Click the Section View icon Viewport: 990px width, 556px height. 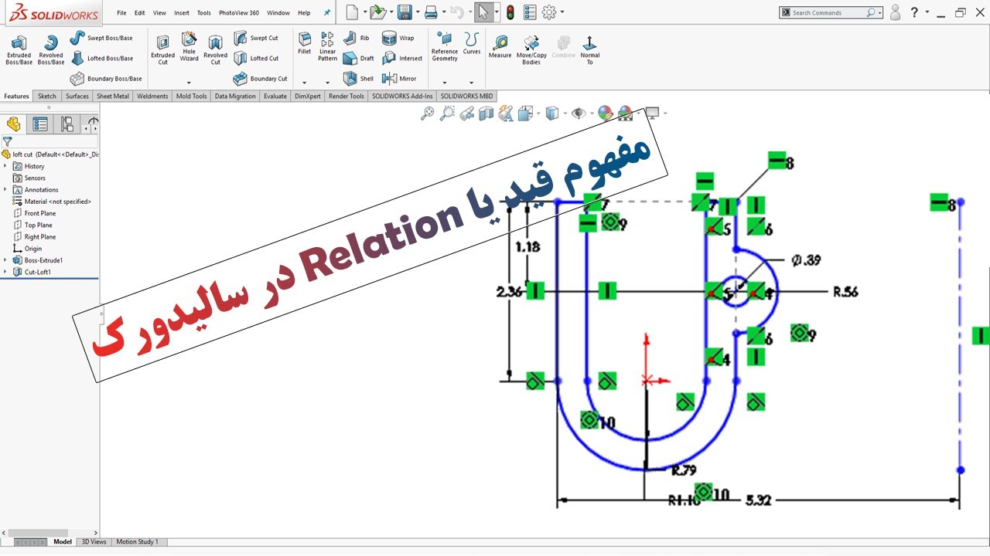click(486, 114)
